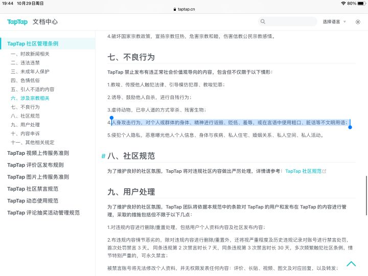Go to 二、违法违禁 section

(x=25, y=63)
